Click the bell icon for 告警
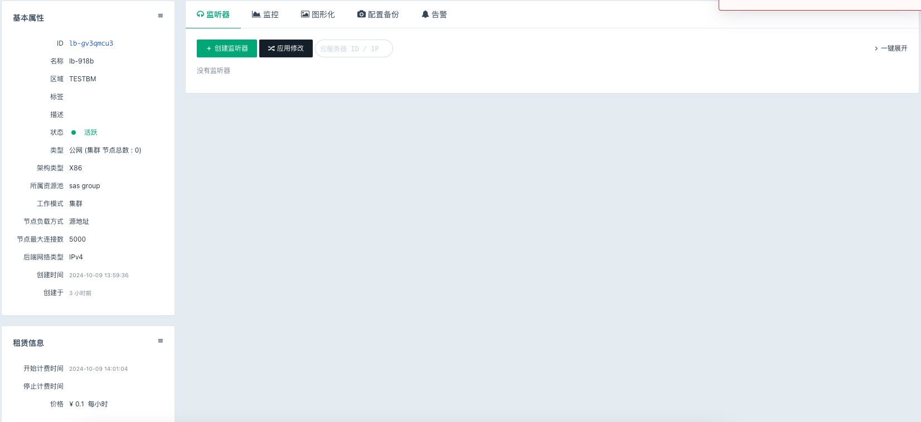The height and width of the screenshot is (422, 921). (425, 14)
